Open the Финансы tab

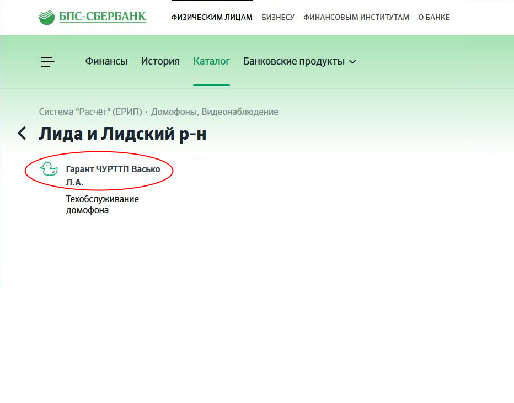coord(106,61)
